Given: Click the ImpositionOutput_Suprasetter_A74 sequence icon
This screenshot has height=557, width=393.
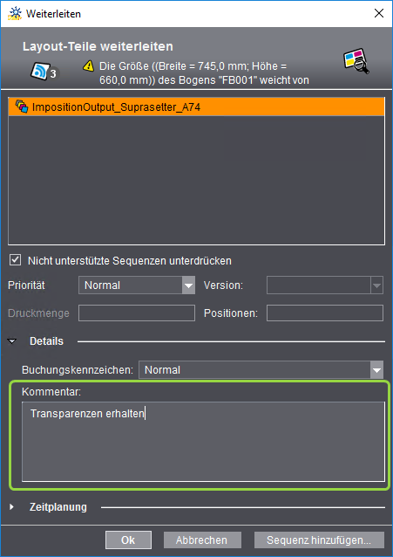Looking at the screenshot, I should tap(22, 107).
